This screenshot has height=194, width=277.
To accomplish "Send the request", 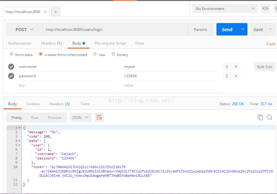I will 227,29.
